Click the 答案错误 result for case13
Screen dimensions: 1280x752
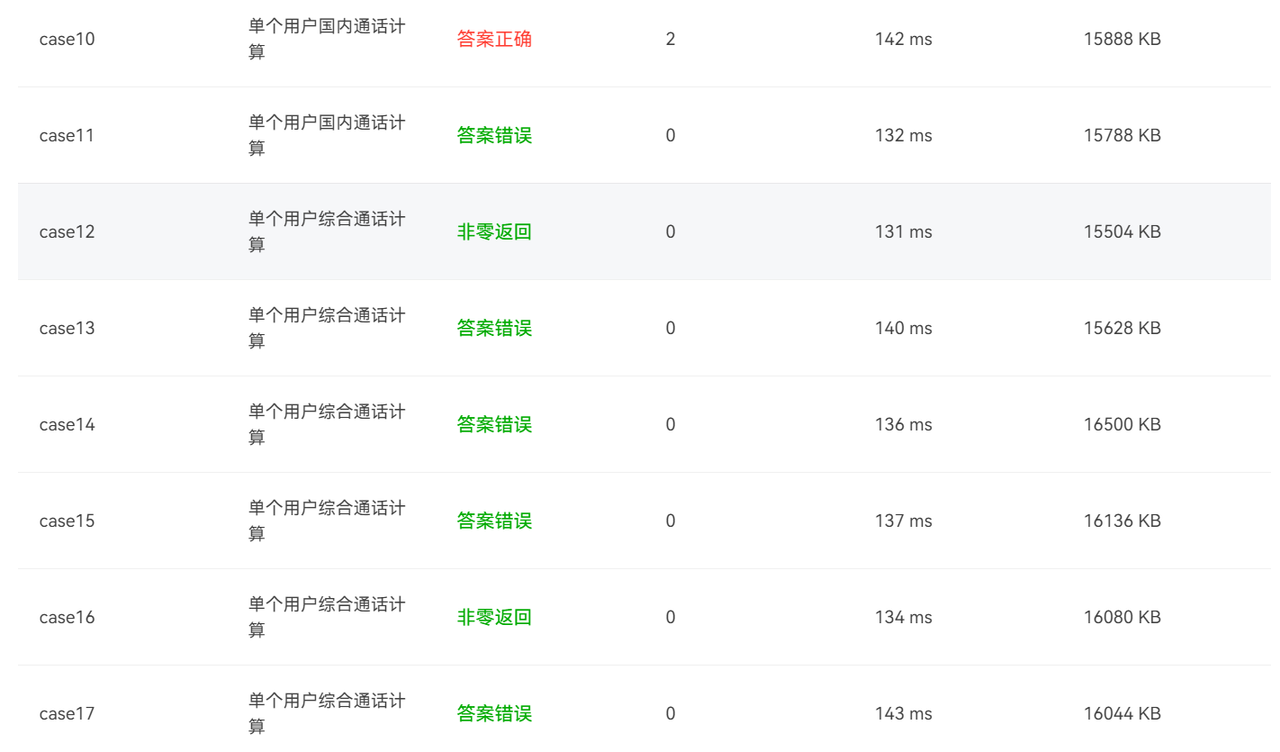click(x=494, y=329)
